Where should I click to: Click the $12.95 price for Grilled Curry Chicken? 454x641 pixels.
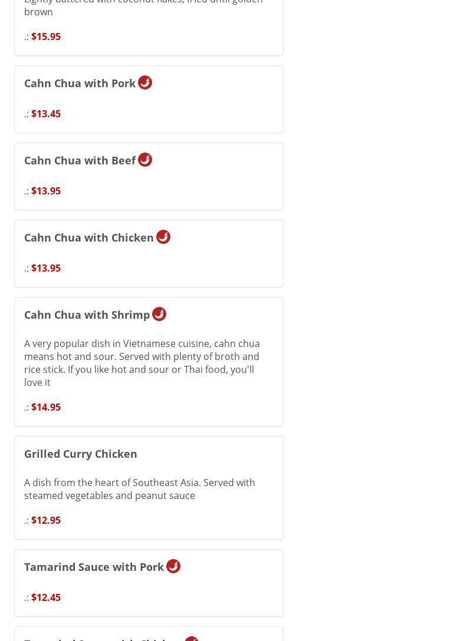click(45, 520)
